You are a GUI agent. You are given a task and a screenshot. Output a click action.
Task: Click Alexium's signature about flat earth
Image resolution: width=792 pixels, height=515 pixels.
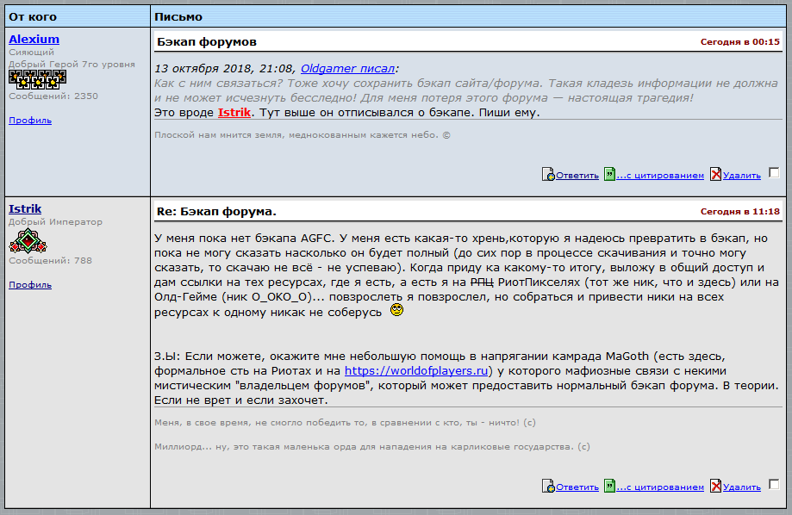pyautogui.click(x=302, y=135)
